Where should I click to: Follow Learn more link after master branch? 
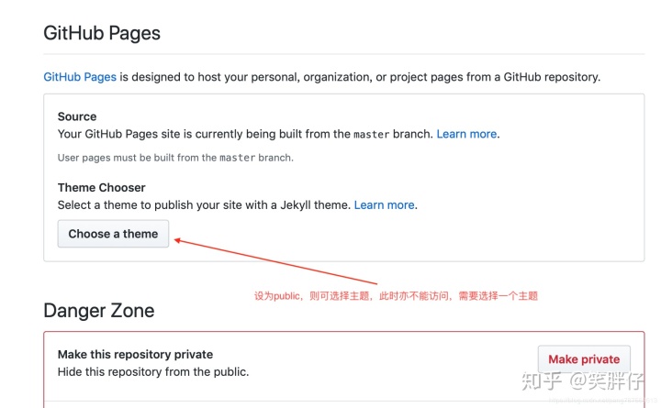[466, 134]
